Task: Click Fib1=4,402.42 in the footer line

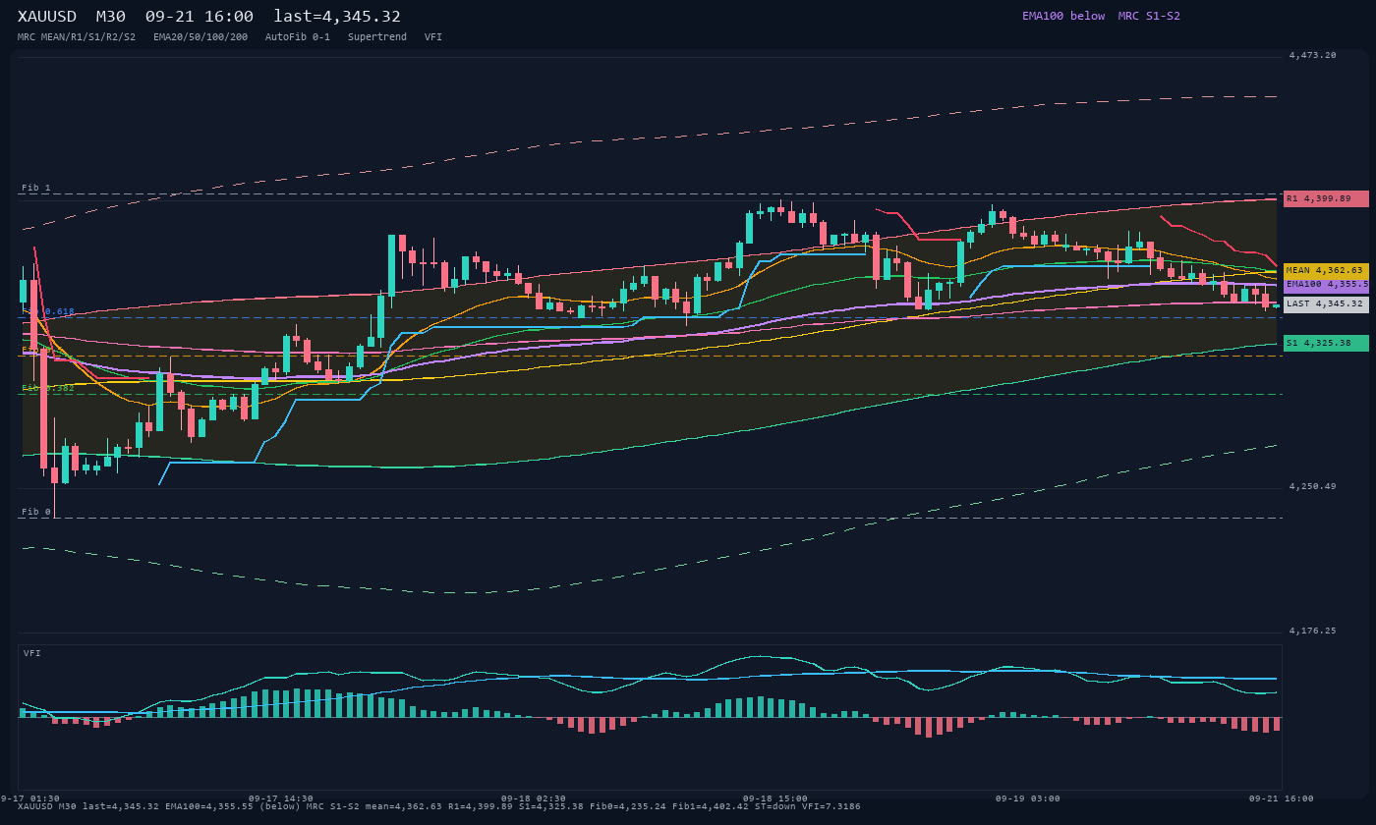Action: (711, 806)
